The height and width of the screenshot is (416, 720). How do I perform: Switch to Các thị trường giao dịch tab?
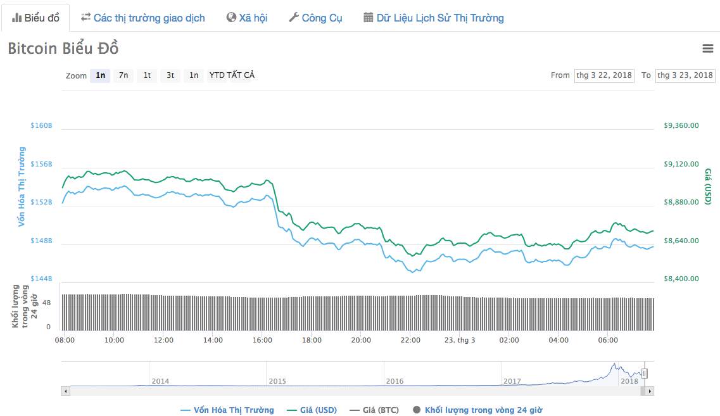click(143, 18)
